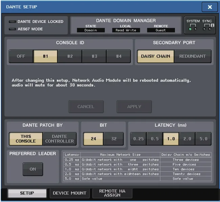Open the DEVICE MOUNT tab
This screenshot has height=202, width=220.
[70, 193]
